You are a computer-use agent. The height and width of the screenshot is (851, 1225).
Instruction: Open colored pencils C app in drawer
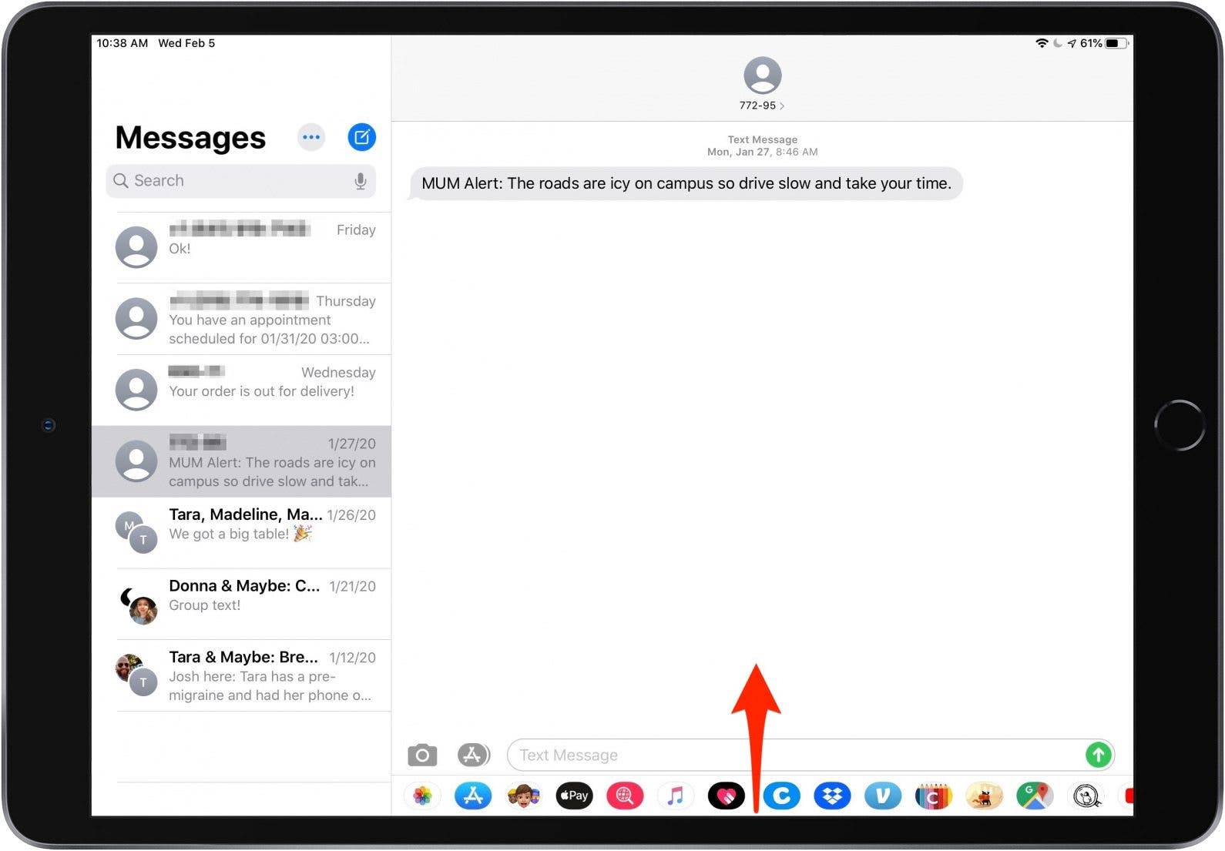pos(934,796)
